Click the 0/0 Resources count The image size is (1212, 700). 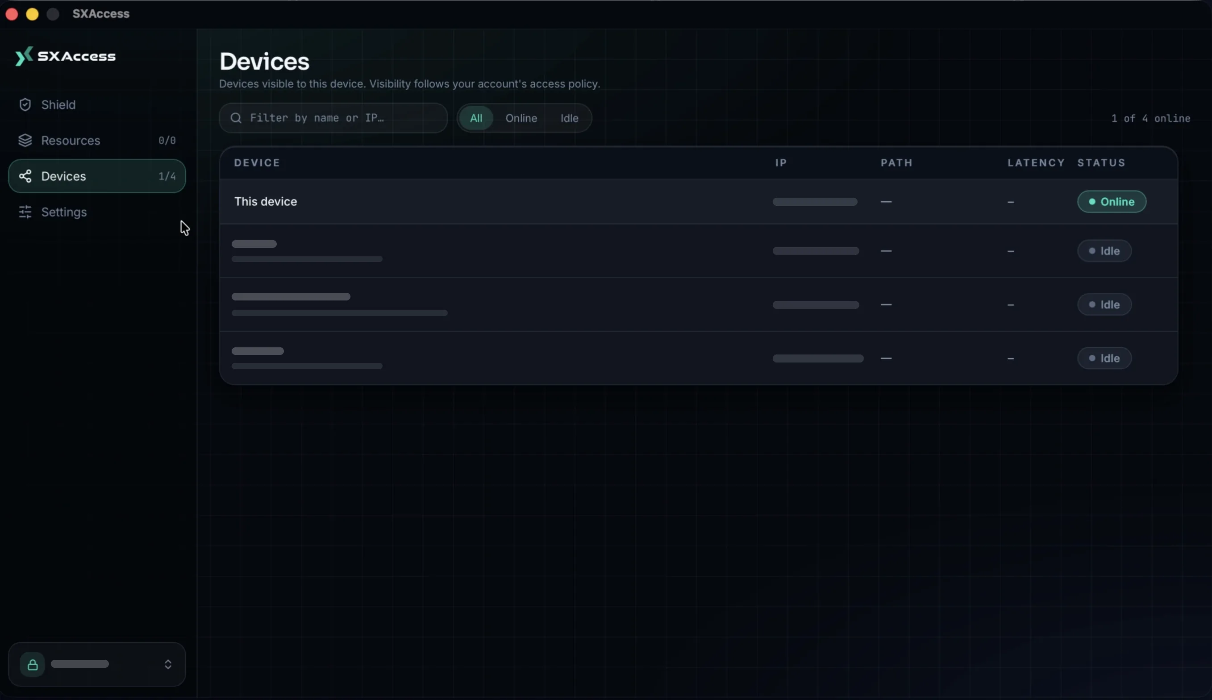pyautogui.click(x=167, y=141)
